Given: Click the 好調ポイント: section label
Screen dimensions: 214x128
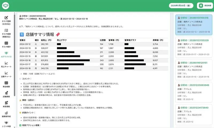Looking at the screenshot, I should pos(29,113).
